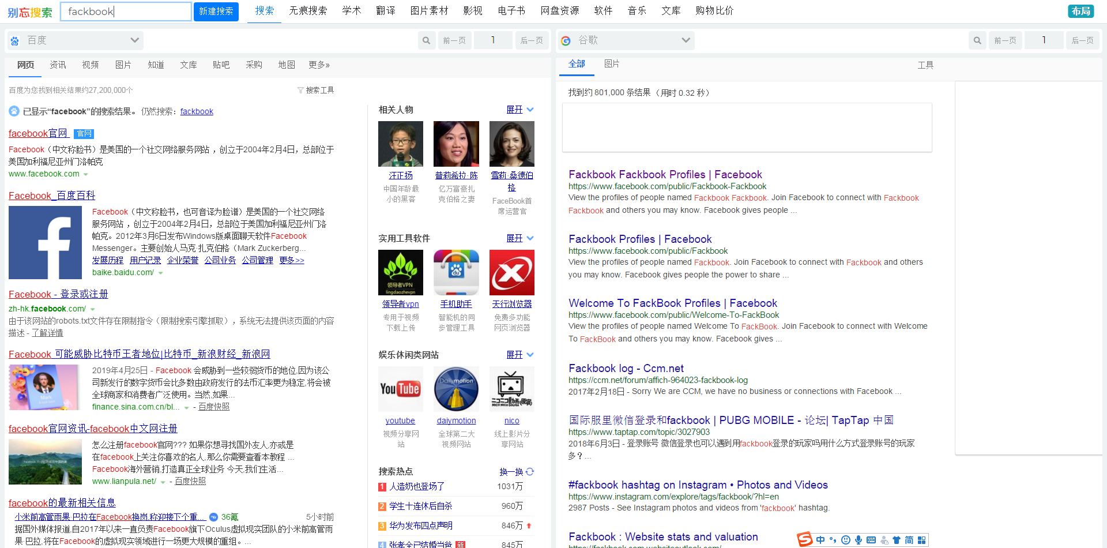Click the Sogou S input method icon
1107x548 pixels.
805,539
